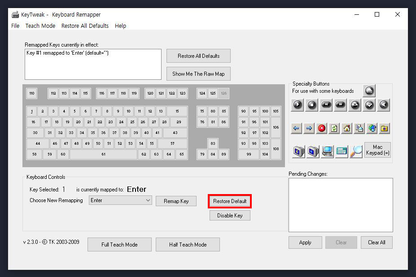Click the Restore Default button
Image resolution: width=416 pixels, height=277 pixels.
tap(230, 201)
